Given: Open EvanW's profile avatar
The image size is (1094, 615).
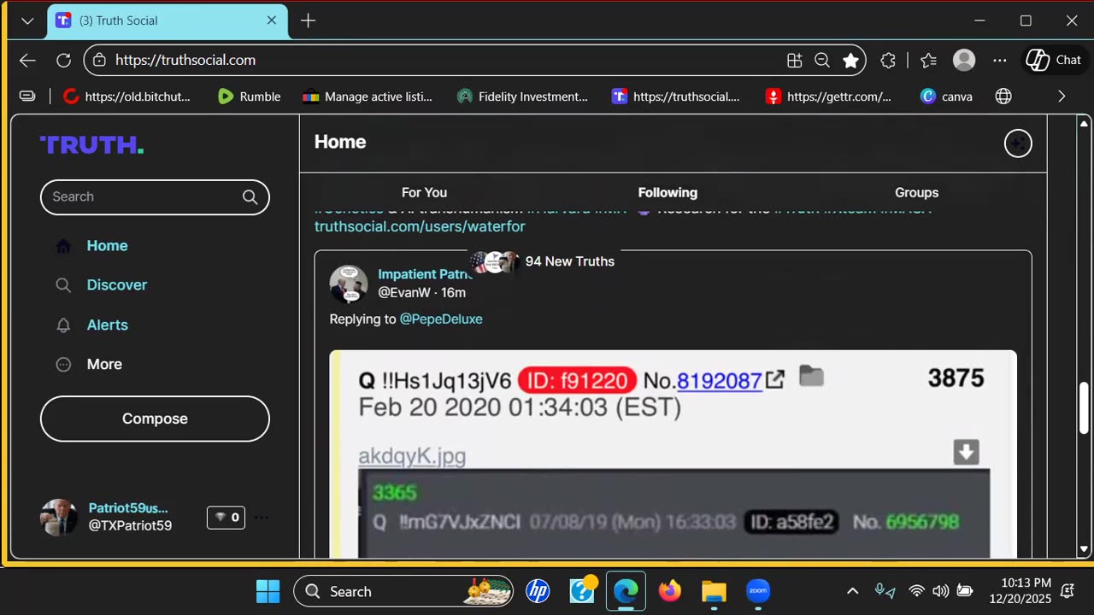Looking at the screenshot, I should coord(349,284).
